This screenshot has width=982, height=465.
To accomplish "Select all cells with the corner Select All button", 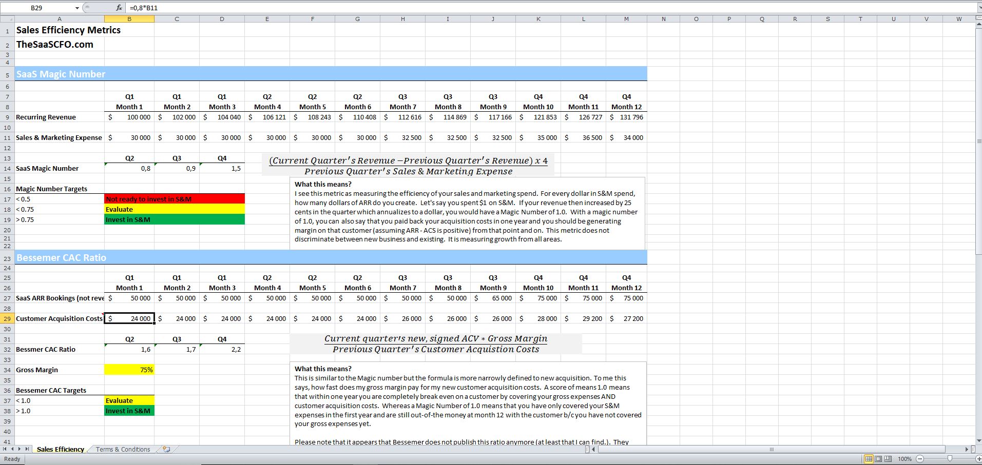I will [7, 18].
